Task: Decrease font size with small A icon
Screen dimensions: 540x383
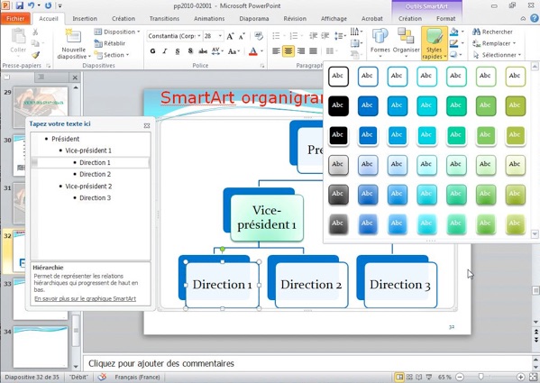Action: [242, 36]
